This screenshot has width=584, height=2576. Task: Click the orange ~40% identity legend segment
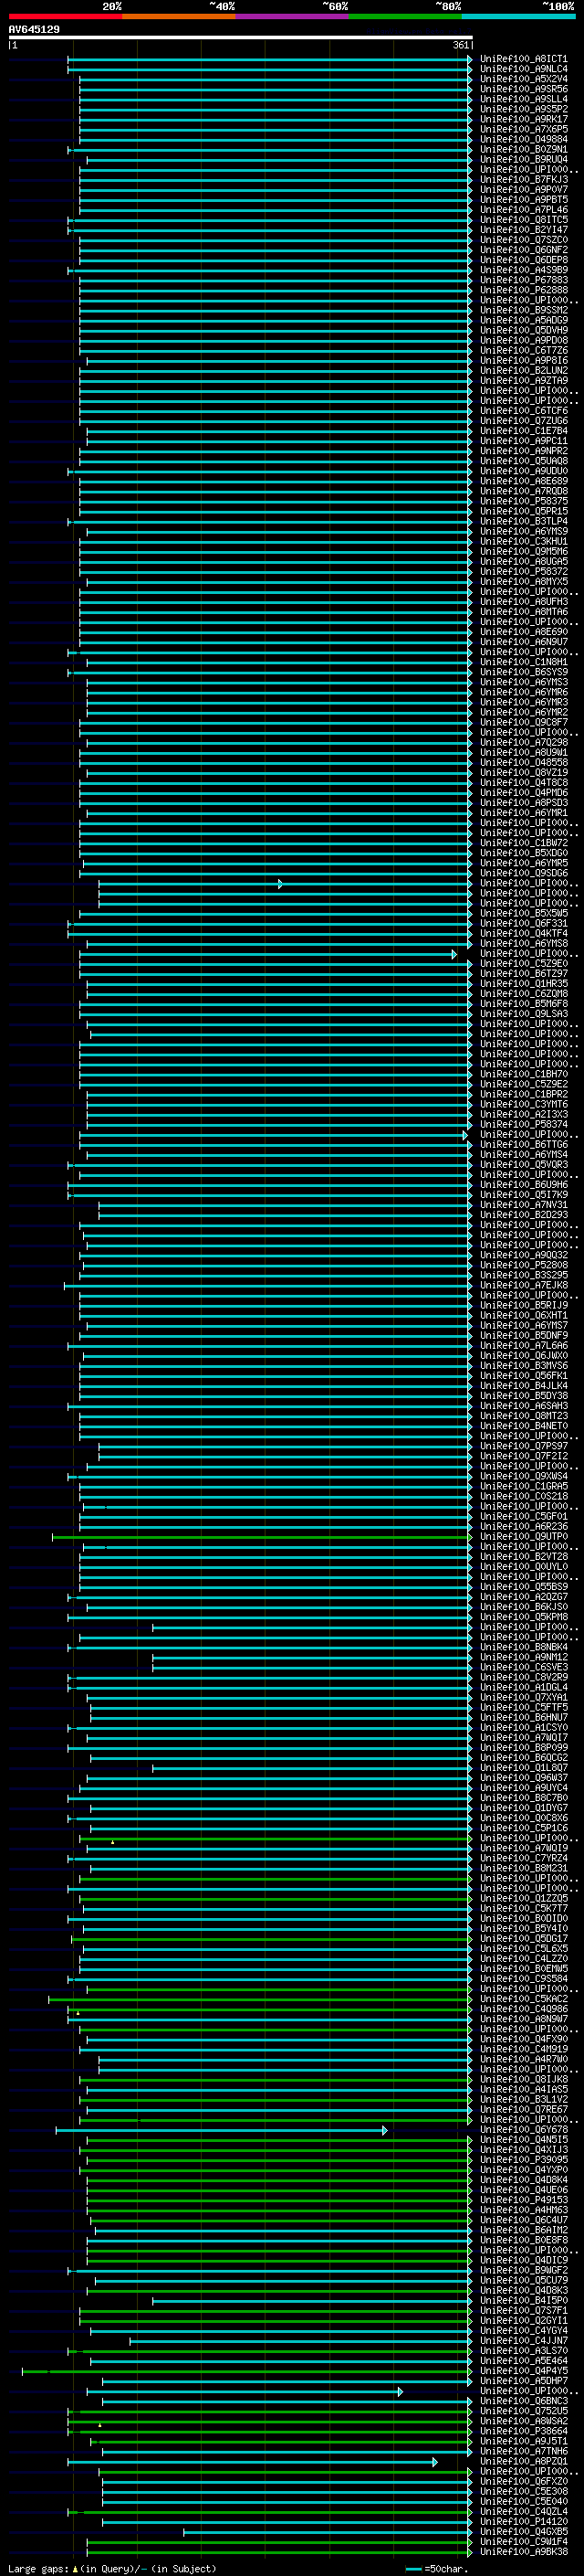[x=179, y=16]
